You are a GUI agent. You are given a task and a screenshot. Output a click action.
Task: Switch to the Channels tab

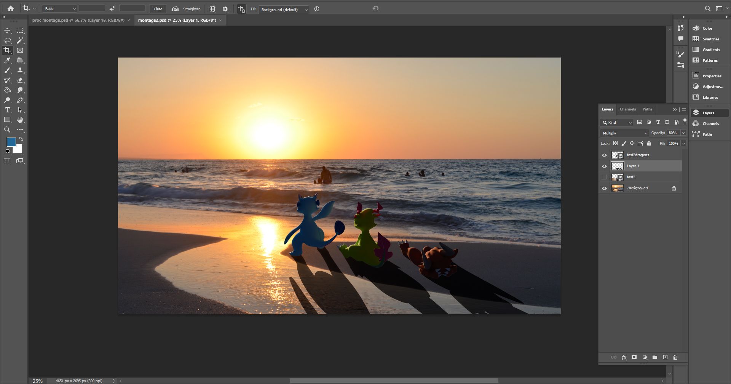[x=627, y=109]
